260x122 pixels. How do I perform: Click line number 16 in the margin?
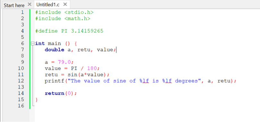pos(21,106)
